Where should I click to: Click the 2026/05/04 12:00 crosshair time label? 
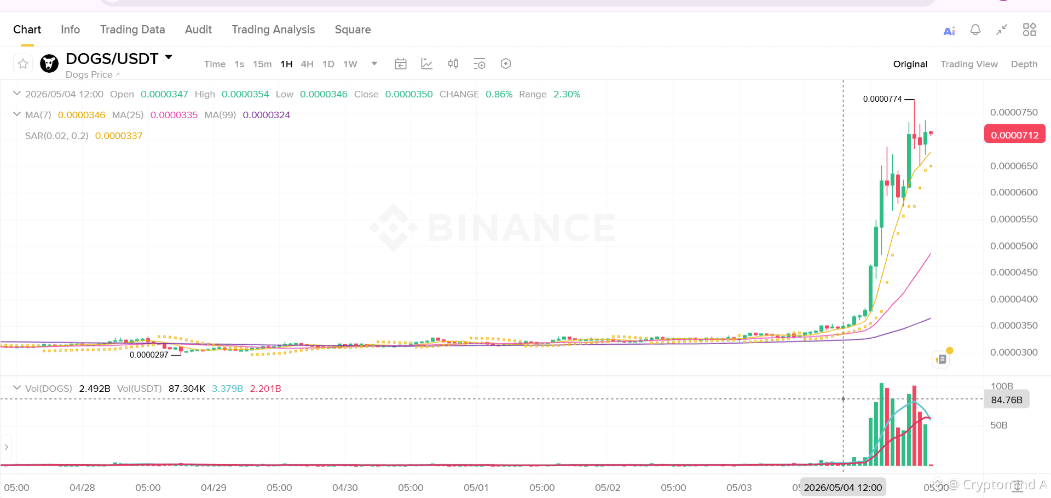843,487
